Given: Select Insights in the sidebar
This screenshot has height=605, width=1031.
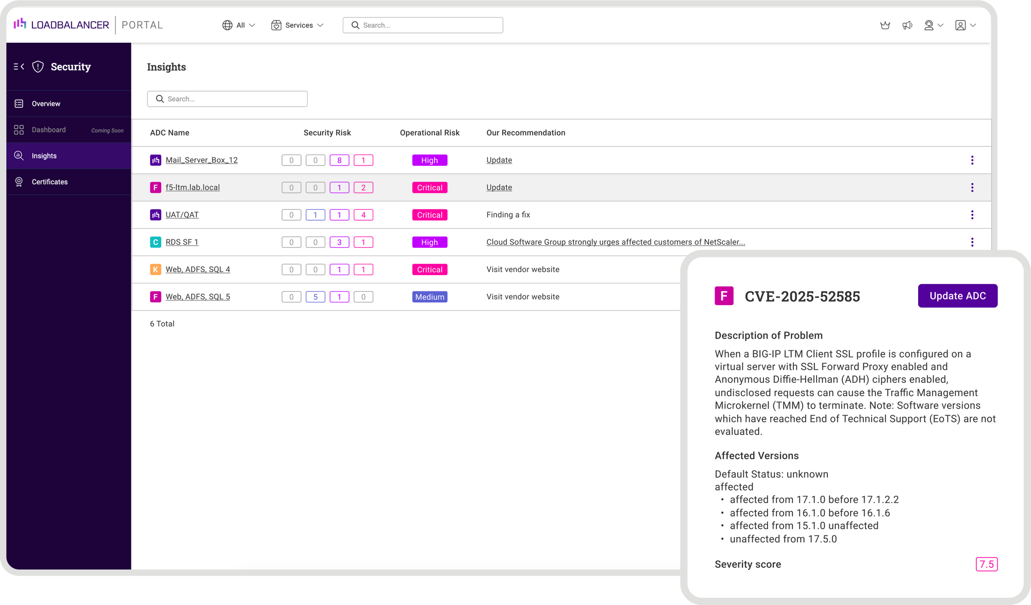Looking at the screenshot, I should [x=69, y=156].
